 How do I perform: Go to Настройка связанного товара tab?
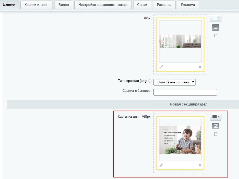pyautogui.click(x=103, y=5)
